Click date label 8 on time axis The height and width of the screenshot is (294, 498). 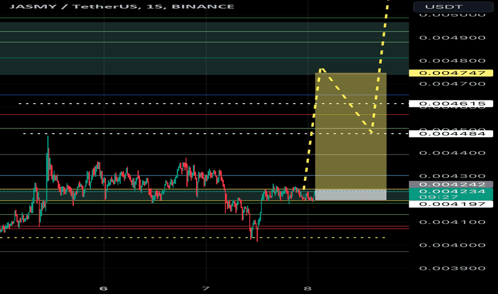tap(307, 289)
